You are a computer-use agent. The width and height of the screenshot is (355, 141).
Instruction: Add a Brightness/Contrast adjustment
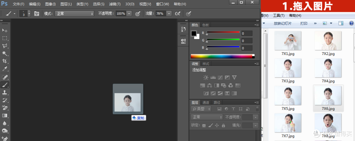pos(206,78)
